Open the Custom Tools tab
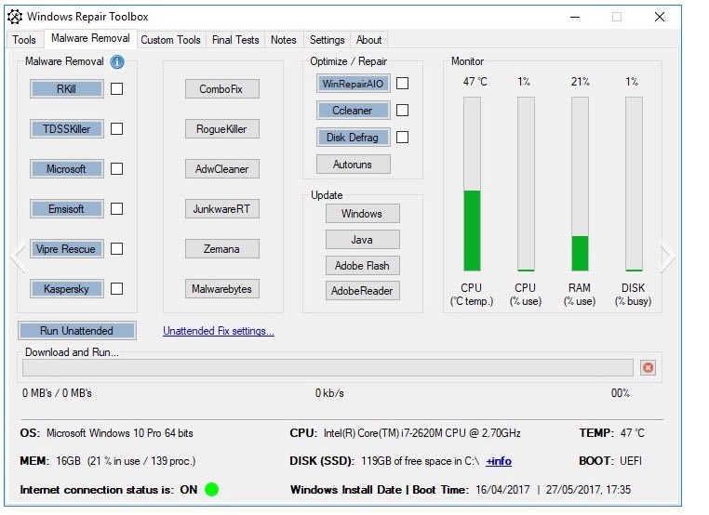The width and height of the screenshot is (709, 515). (x=170, y=40)
